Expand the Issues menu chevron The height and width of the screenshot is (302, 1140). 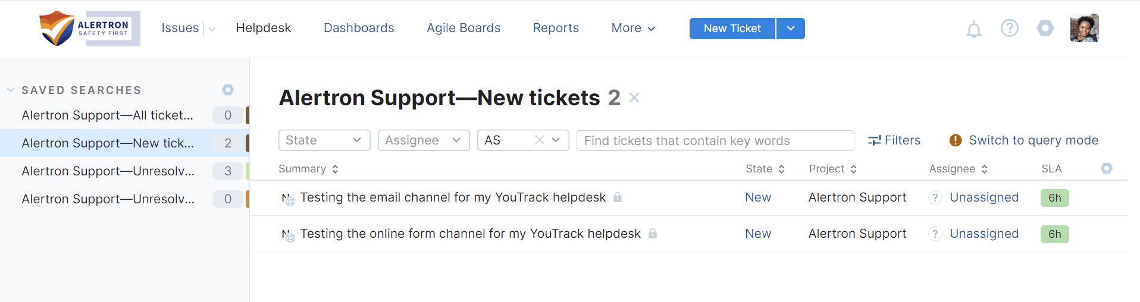click(x=212, y=29)
